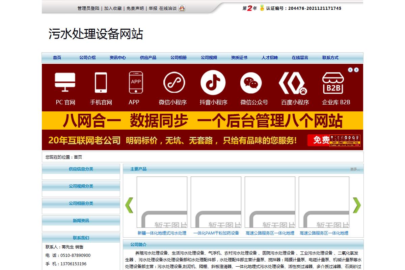Click the 微信小程序 icon

174,83
